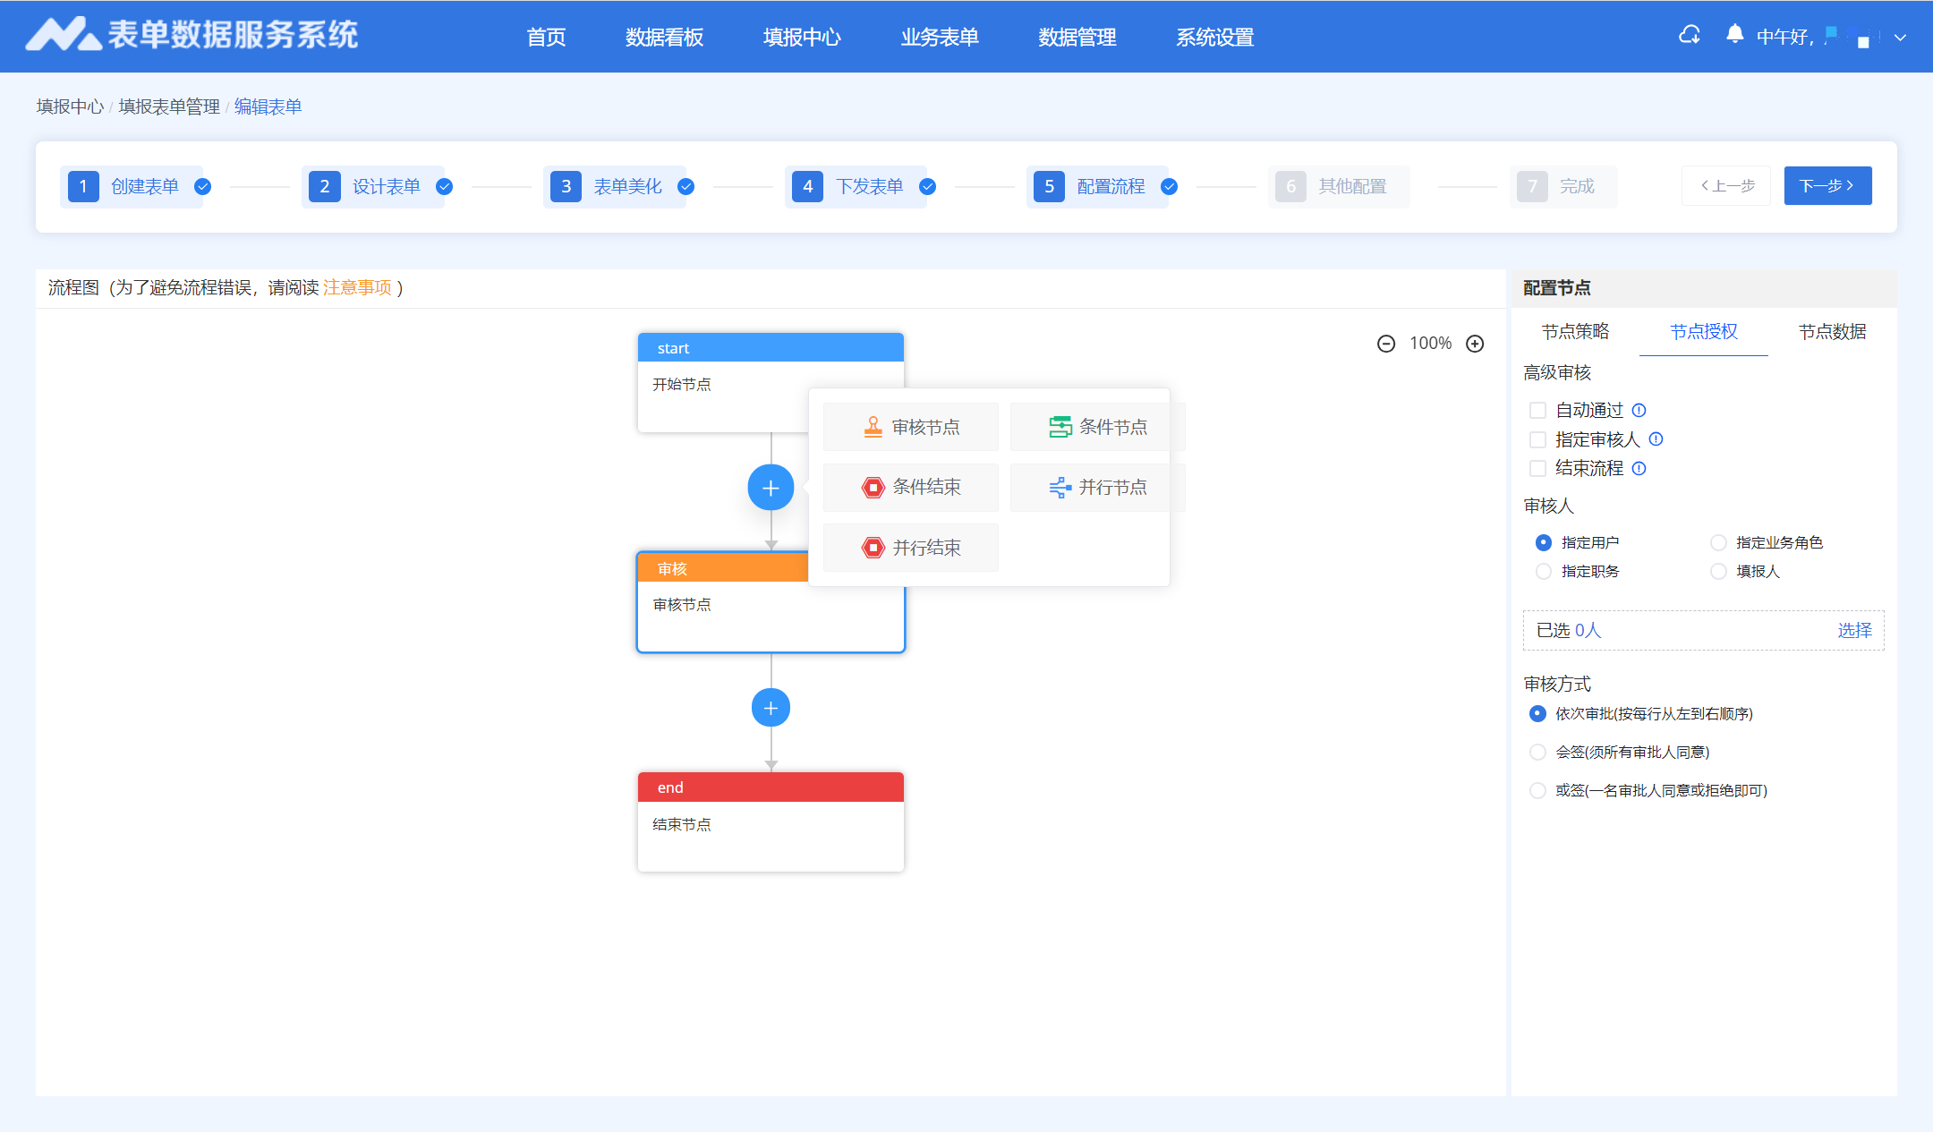Select 指定职务 radio option
This screenshot has height=1132, width=1933.
(1544, 571)
